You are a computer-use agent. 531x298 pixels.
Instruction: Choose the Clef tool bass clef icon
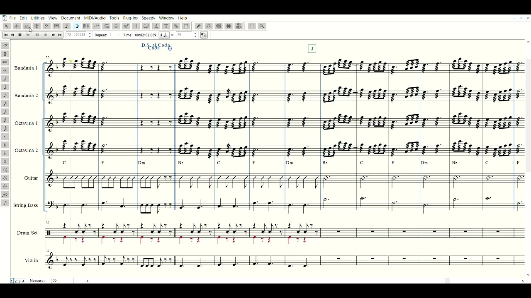[46, 26]
